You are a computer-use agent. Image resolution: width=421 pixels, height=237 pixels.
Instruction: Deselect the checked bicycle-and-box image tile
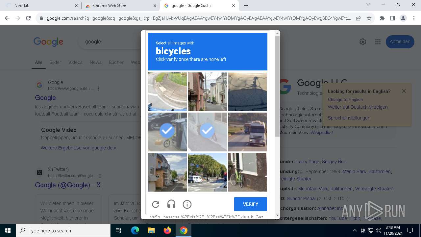[x=167, y=132]
